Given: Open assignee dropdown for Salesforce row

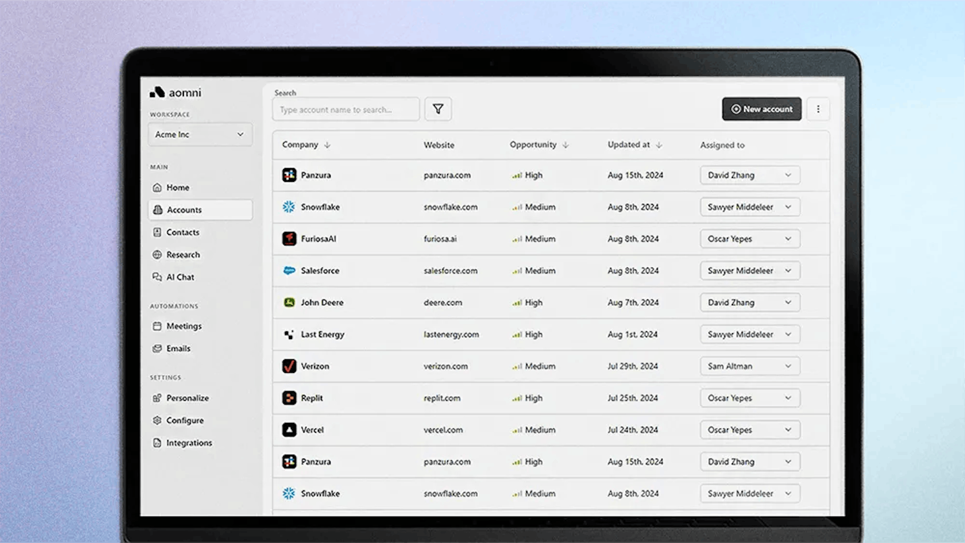Looking at the screenshot, I should pos(750,271).
